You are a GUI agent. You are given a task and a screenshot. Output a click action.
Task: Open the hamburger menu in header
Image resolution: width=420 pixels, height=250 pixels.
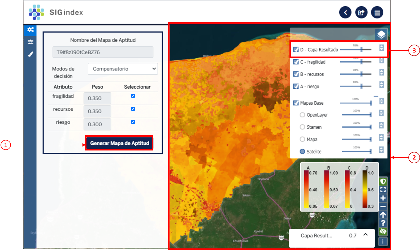click(x=377, y=12)
